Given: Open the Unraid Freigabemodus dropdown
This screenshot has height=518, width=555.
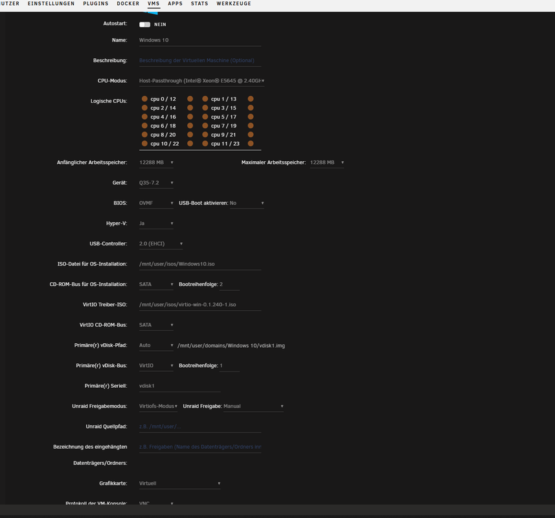Looking at the screenshot, I should point(158,406).
